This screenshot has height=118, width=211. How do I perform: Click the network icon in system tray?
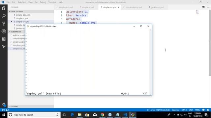tap(182, 115)
